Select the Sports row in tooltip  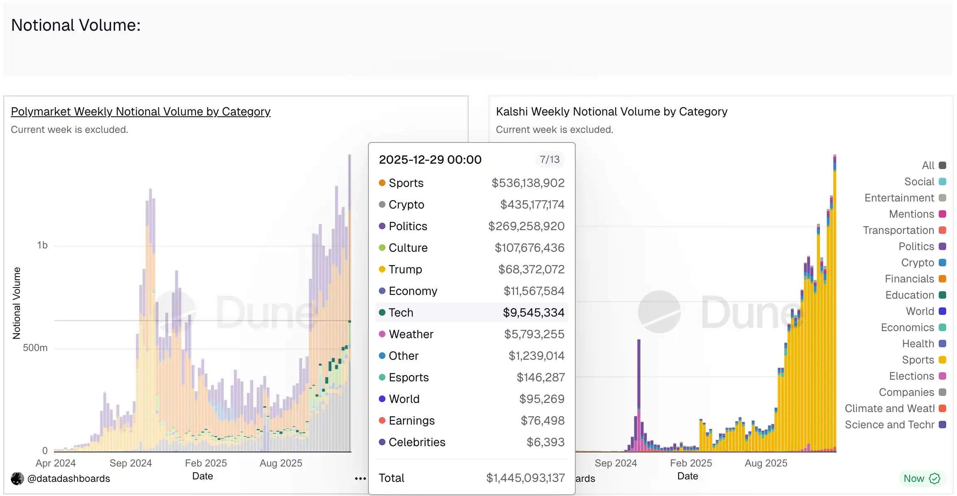[x=471, y=183]
